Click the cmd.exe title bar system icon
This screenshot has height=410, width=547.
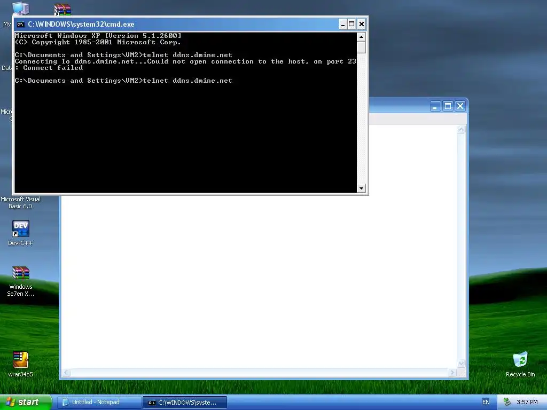21,24
